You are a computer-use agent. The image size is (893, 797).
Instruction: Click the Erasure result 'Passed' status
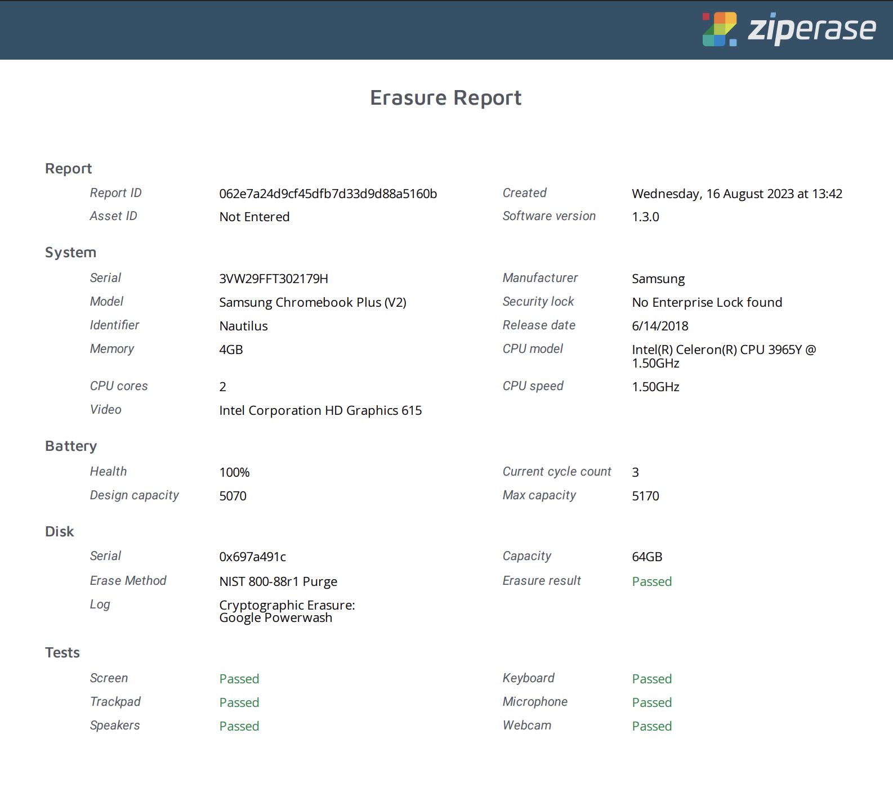point(651,581)
